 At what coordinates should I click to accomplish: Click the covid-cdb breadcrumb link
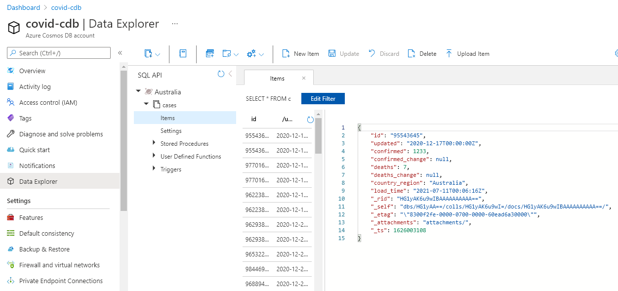(66, 7)
